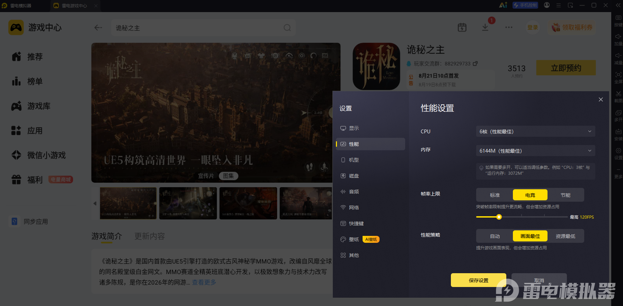623x306 pixels.
Task: Switch to 宣传片 trailer view
Action: (x=206, y=176)
